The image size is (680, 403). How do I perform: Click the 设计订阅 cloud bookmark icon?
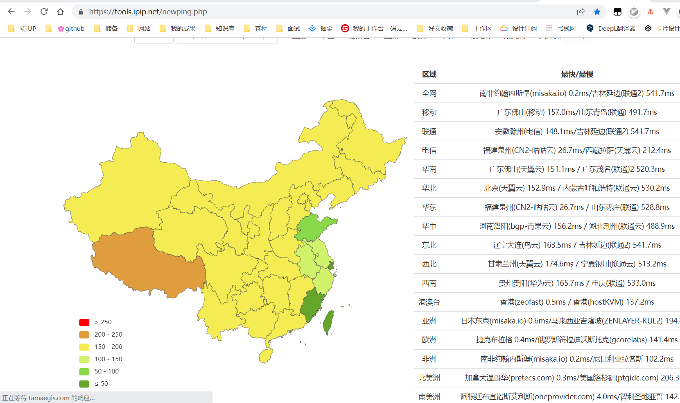pyautogui.click(x=504, y=28)
